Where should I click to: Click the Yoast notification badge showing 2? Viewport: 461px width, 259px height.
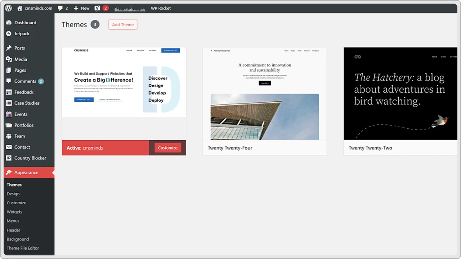tap(106, 8)
